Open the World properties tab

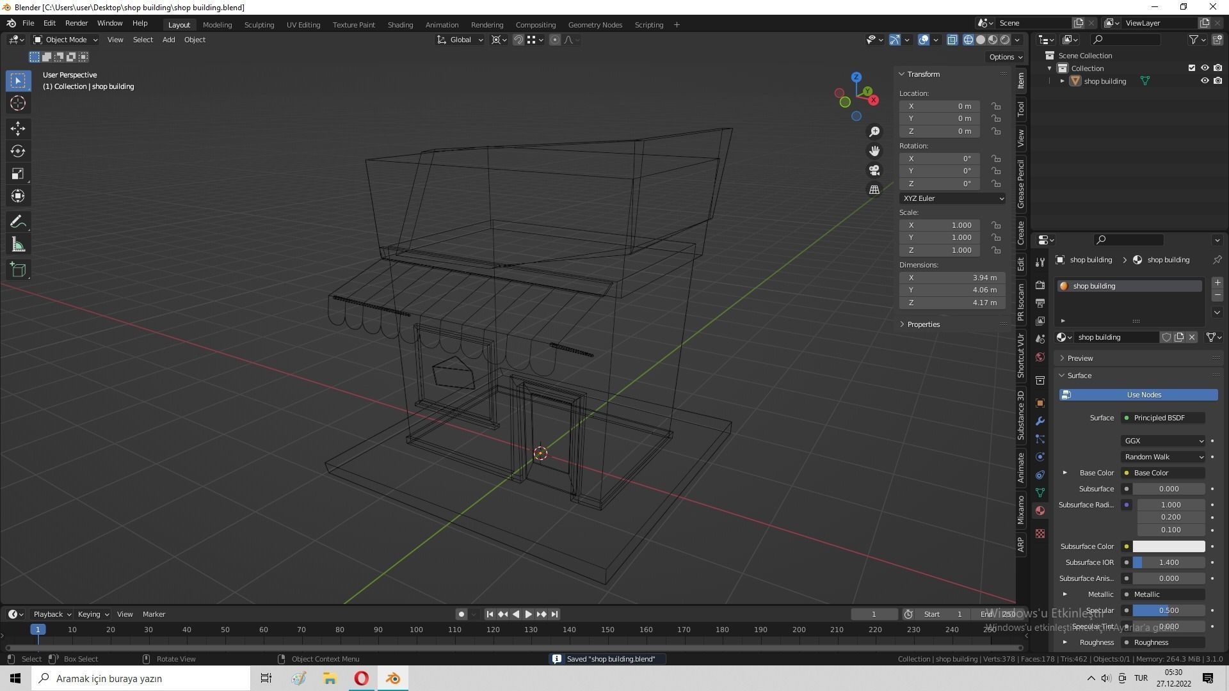[1040, 357]
